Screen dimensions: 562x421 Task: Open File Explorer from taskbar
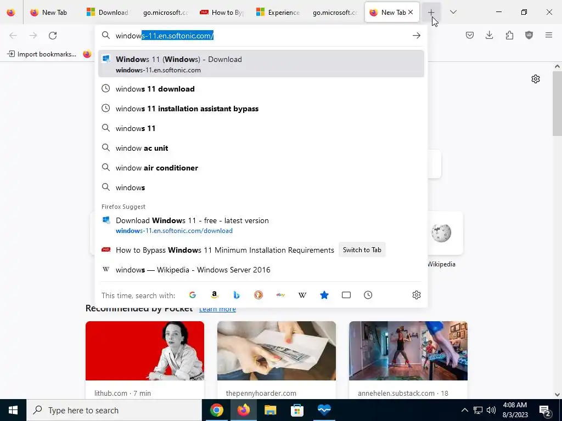coord(270,410)
